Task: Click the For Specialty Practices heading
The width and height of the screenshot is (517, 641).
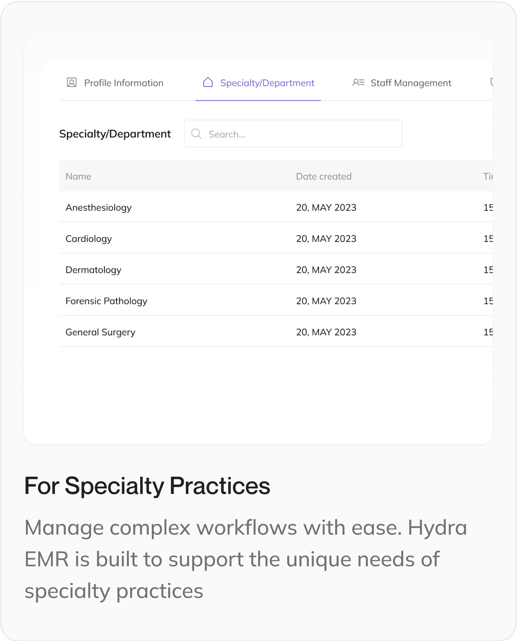Action: click(x=147, y=485)
